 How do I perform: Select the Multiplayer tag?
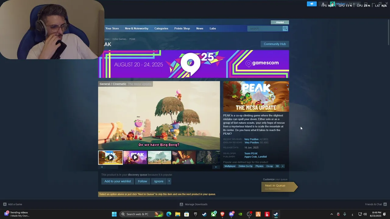click(x=230, y=166)
